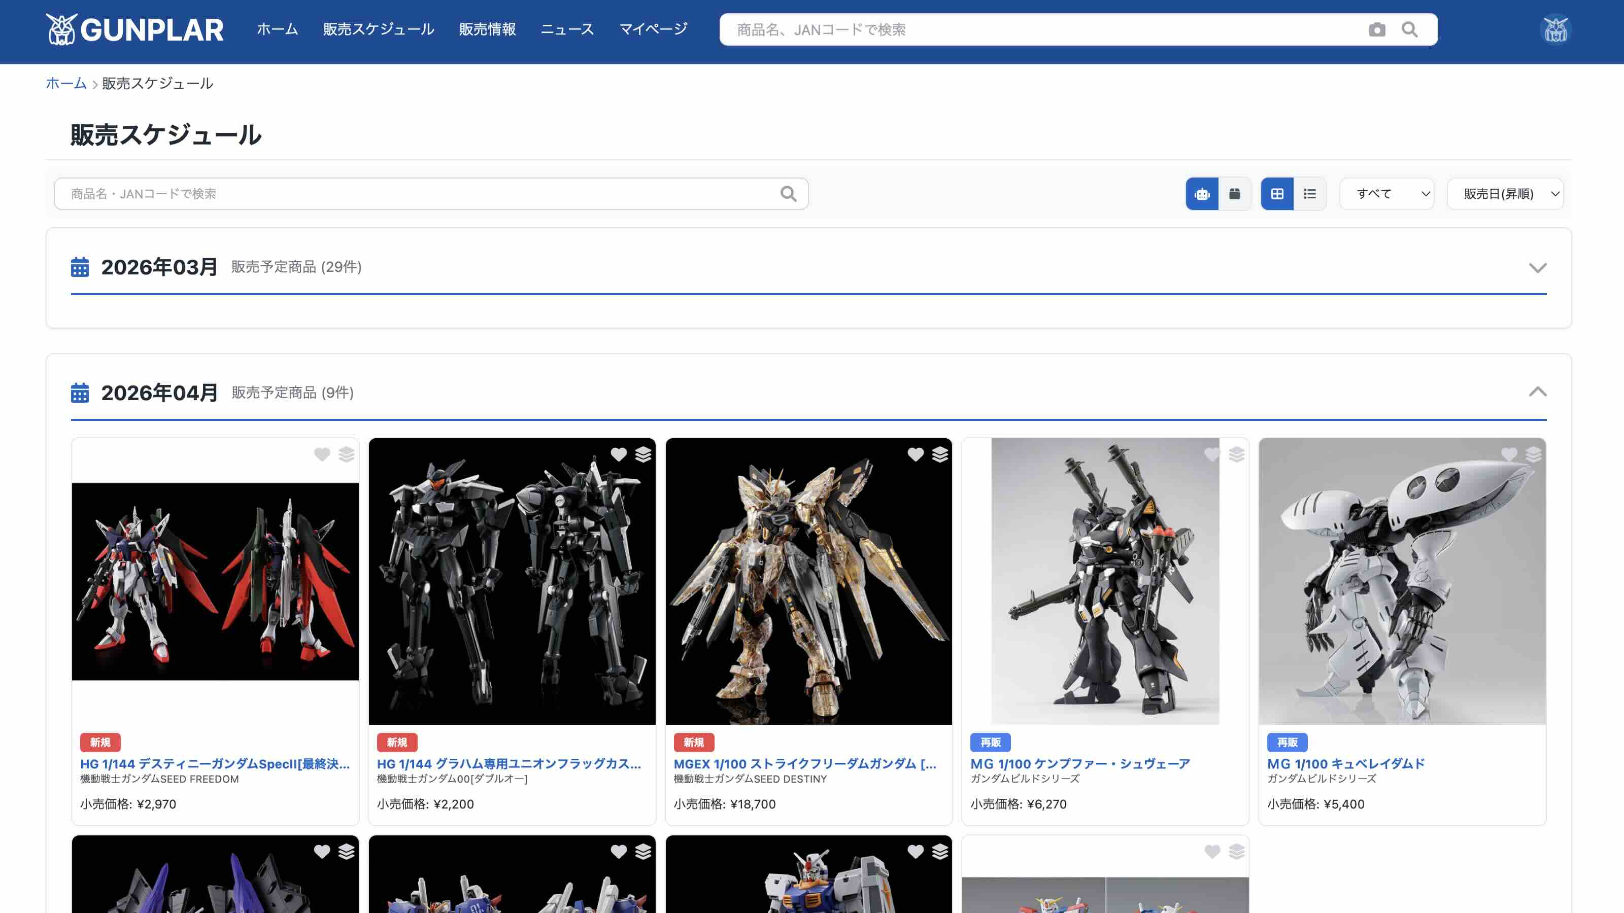Add MGEX ストライクフリーダムガンダム to collection stack
The width and height of the screenshot is (1624, 913).
[940, 454]
